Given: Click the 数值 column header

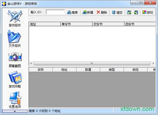Looking at the screenshot, I should 88,70.
